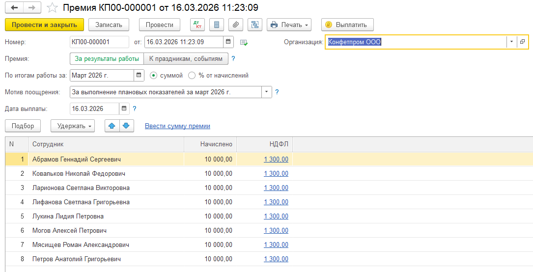Show Дт/Кт postings icon
This screenshot has height=272, width=533.
tap(197, 25)
